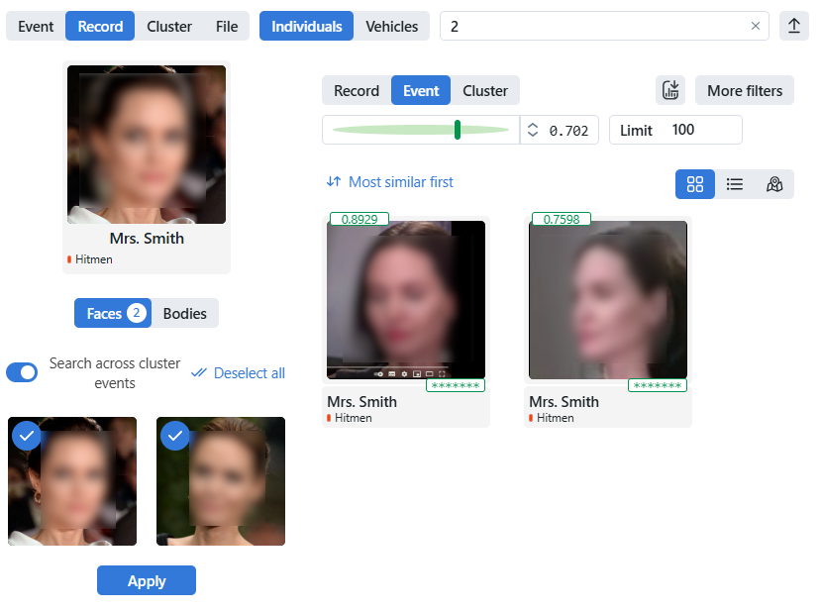Click the export analytics icon
The height and width of the screenshot is (611, 820).
[670, 90]
